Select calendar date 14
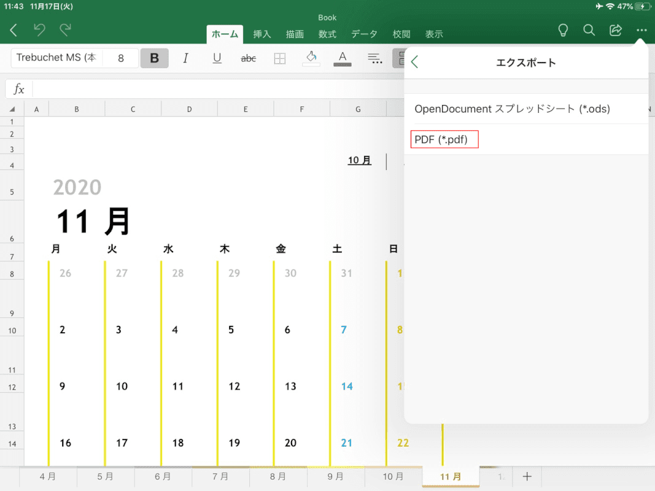655x491 pixels. 347,387
